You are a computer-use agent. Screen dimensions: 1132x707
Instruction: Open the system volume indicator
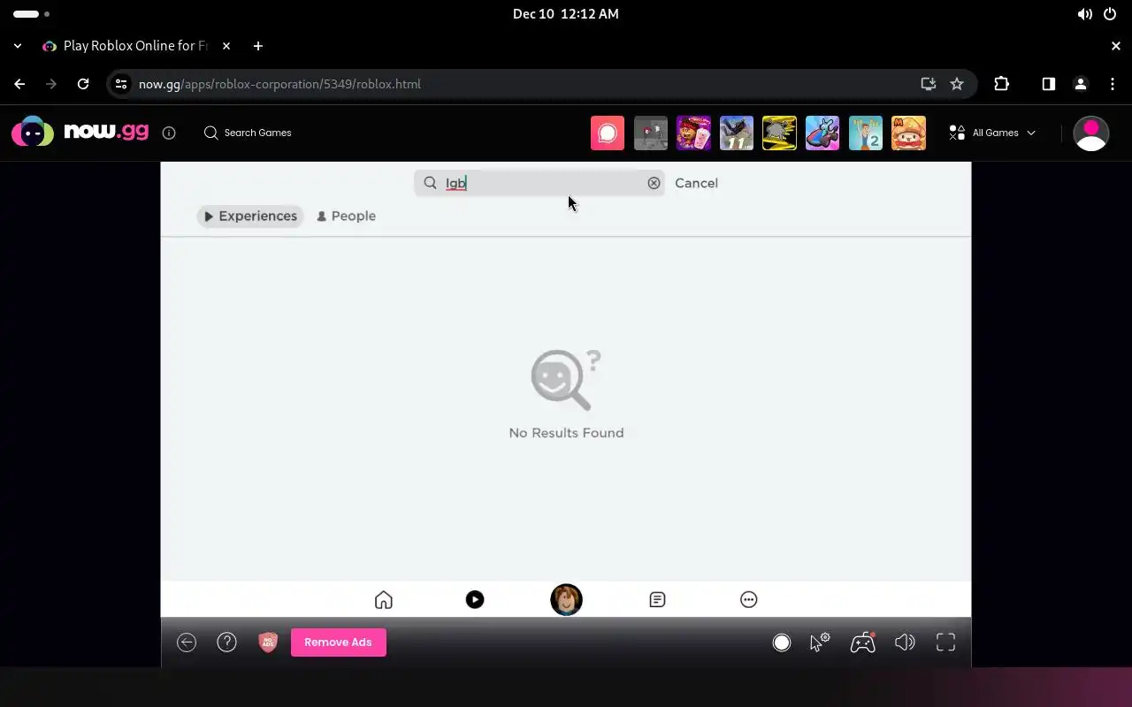[1085, 14]
